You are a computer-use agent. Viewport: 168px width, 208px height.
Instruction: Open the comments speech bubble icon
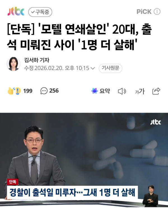click(44, 91)
